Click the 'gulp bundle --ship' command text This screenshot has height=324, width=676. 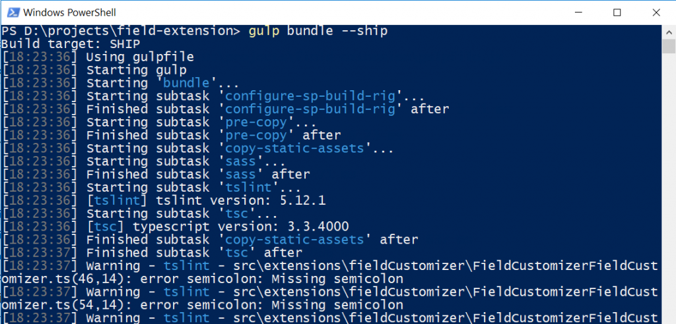pos(317,31)
